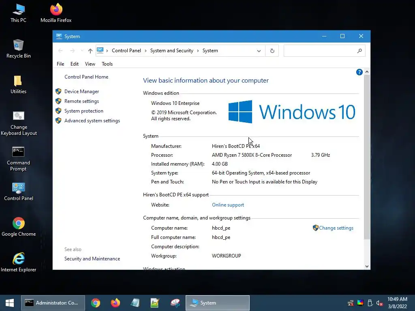
Task: Click the WORKGROUP value
Action: [x=226, y=256]
